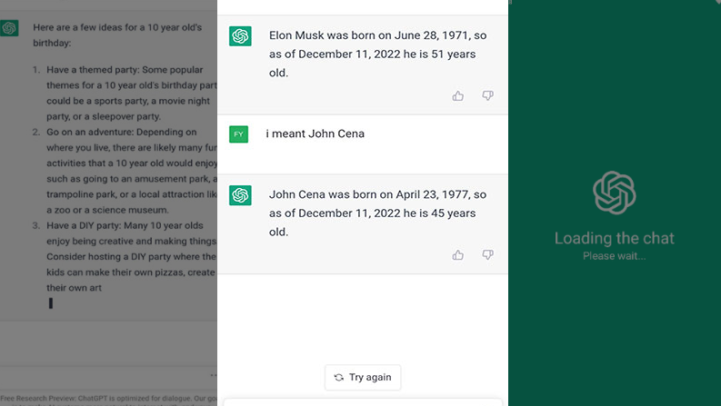This screenshot has width=721, height=406.
Task: Click the Try again button
Action: pos(363,377)
